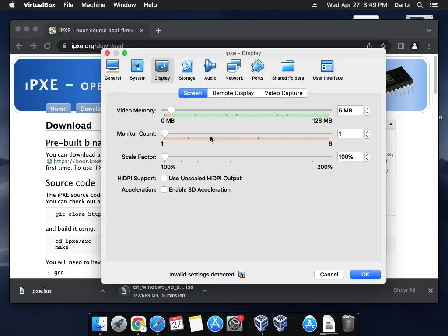Open the Apple menu
The width and height of the screenshot is (448, 336).
12,5
